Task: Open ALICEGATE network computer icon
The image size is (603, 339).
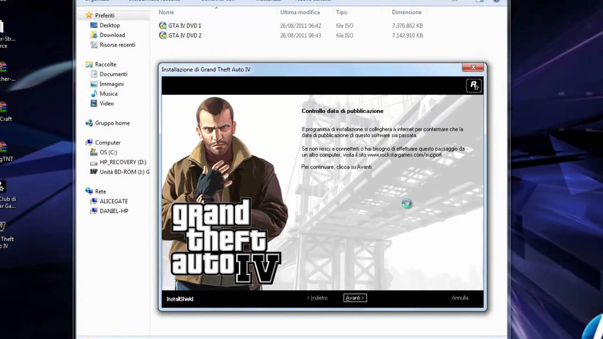Action: point(94,201)
